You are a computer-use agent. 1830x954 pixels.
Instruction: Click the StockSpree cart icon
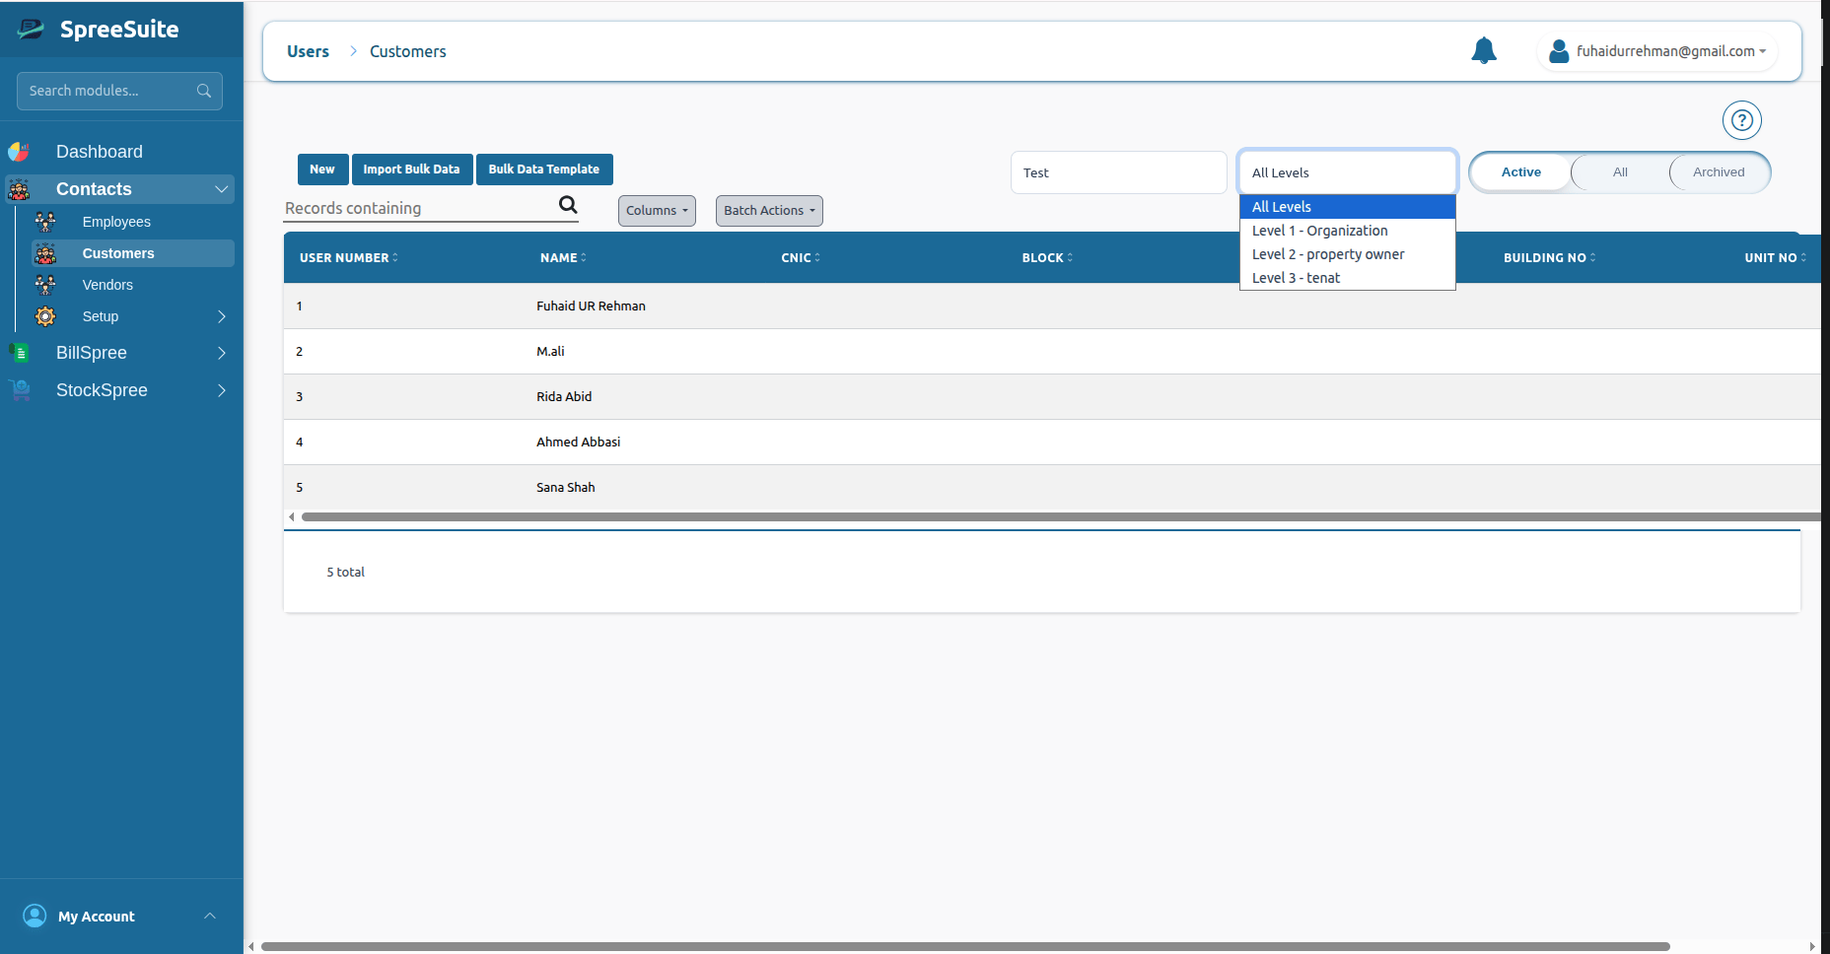click(19, 390)
